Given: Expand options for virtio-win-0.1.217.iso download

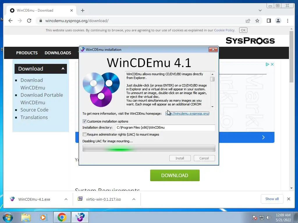Looking at the screenshot, I should pos(134,199).
